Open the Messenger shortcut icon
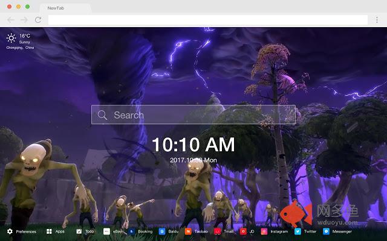Image resolution: width=387 pixels, height=241 pixels. click(326, 231)
